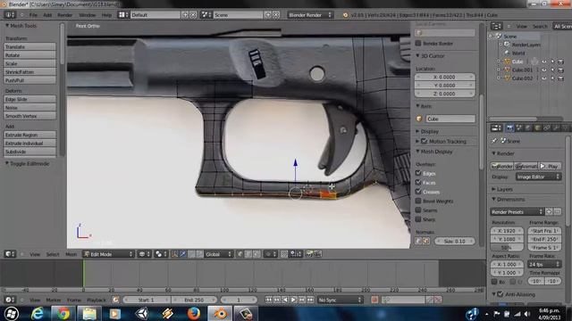Viewport: 572px width, 321px height.
Task: Click the 3D View editor type icon
Action: 10,254
